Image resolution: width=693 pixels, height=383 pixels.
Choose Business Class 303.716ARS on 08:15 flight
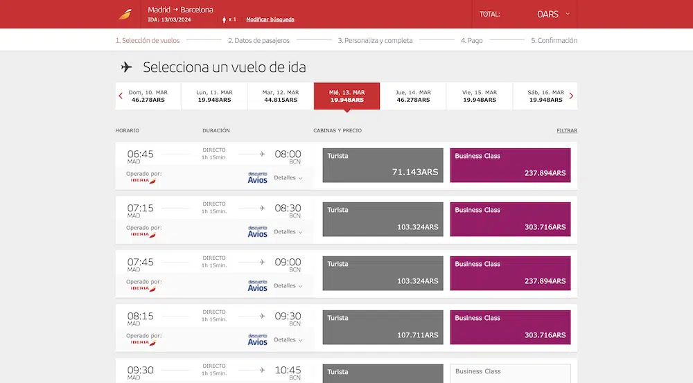(x=511, y=327)
